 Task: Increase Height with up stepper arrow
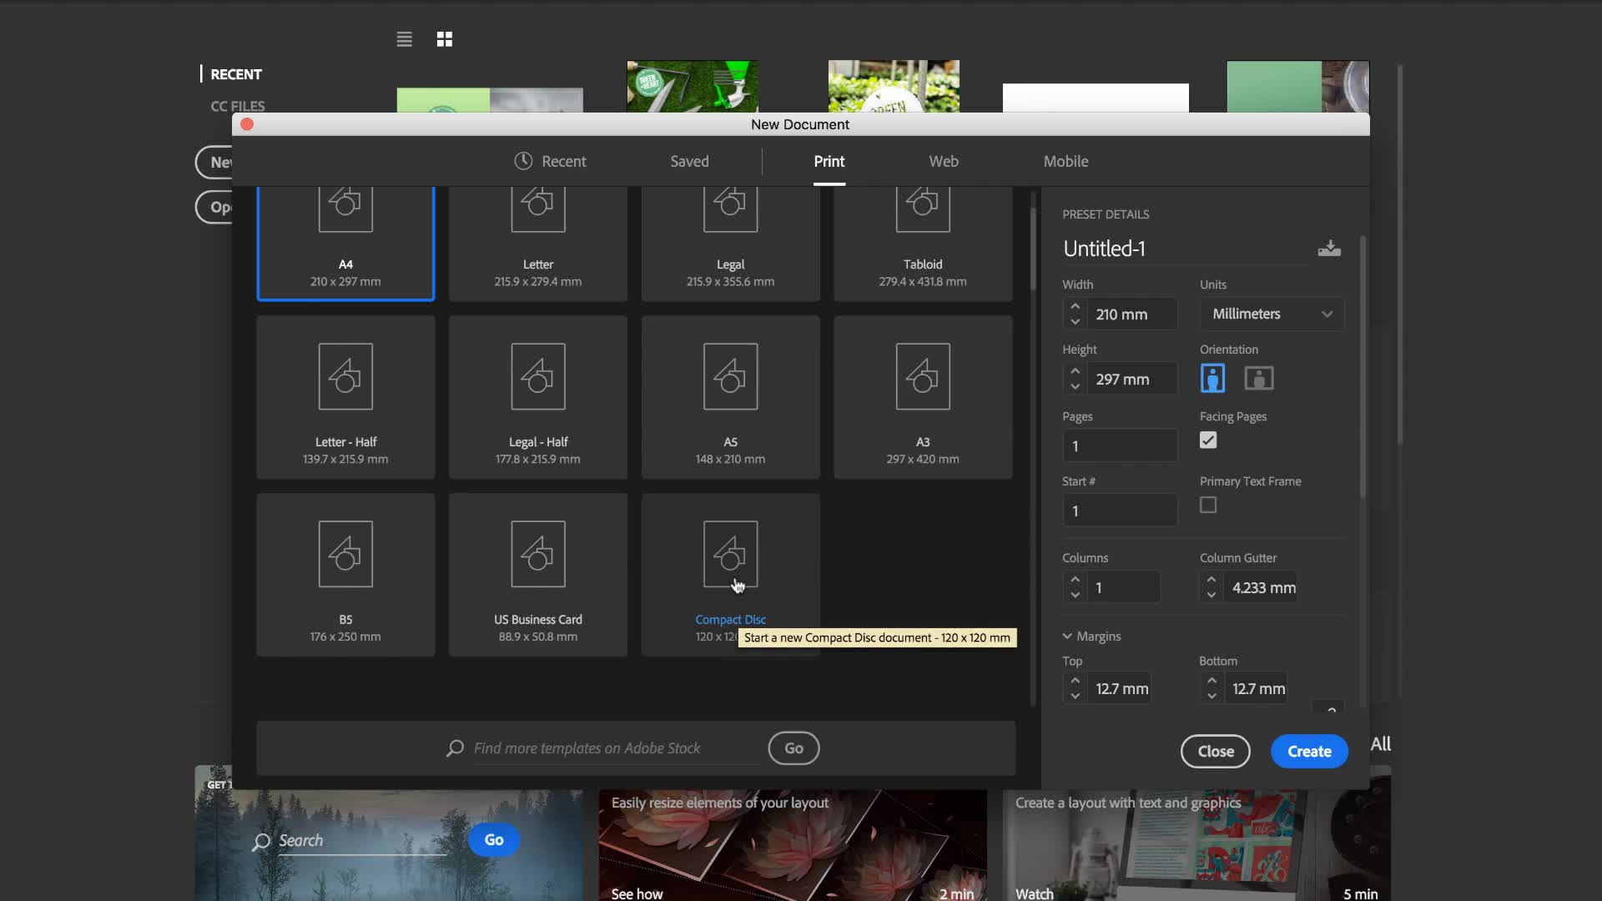click(x=1076, y=371)
